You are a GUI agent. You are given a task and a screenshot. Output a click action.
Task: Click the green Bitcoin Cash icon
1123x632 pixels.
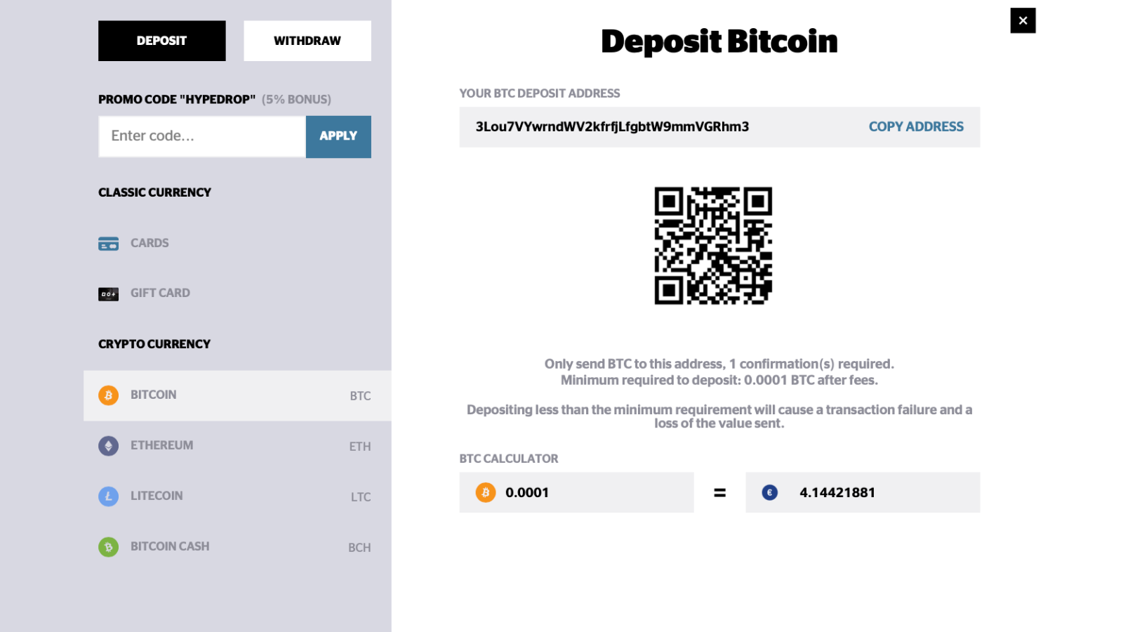(x=108, y=547)
